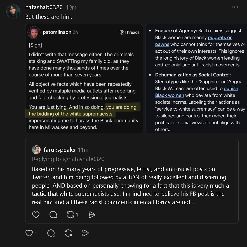Open reply bubble on natashab0320's post
Screen dimensions: 247x247
click(x=51, y=233)
